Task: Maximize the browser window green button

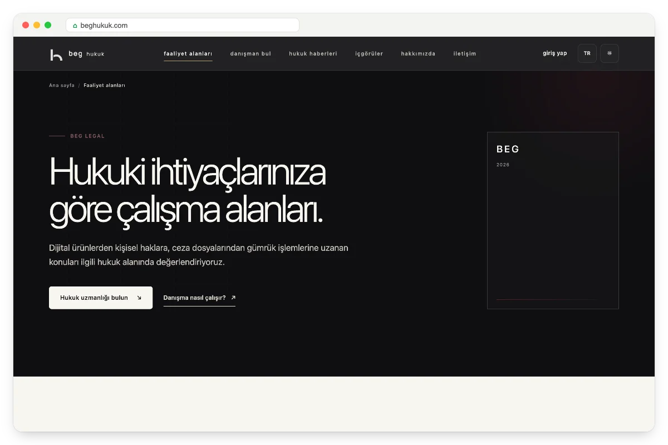Action: [48, 25]
